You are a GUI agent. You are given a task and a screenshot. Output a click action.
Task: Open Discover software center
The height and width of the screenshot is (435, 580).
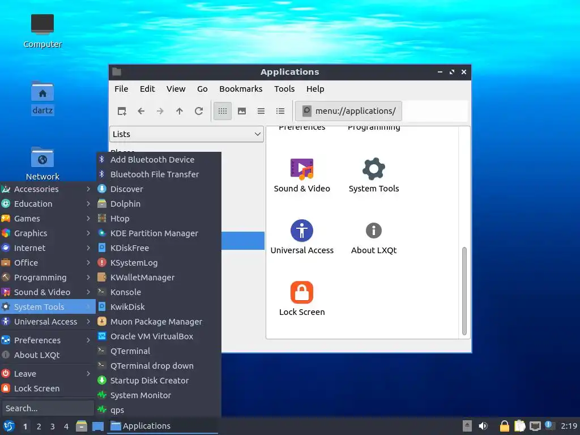pos(159,189)
